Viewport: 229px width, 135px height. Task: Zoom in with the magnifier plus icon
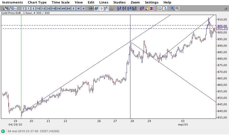coord(173,8)
